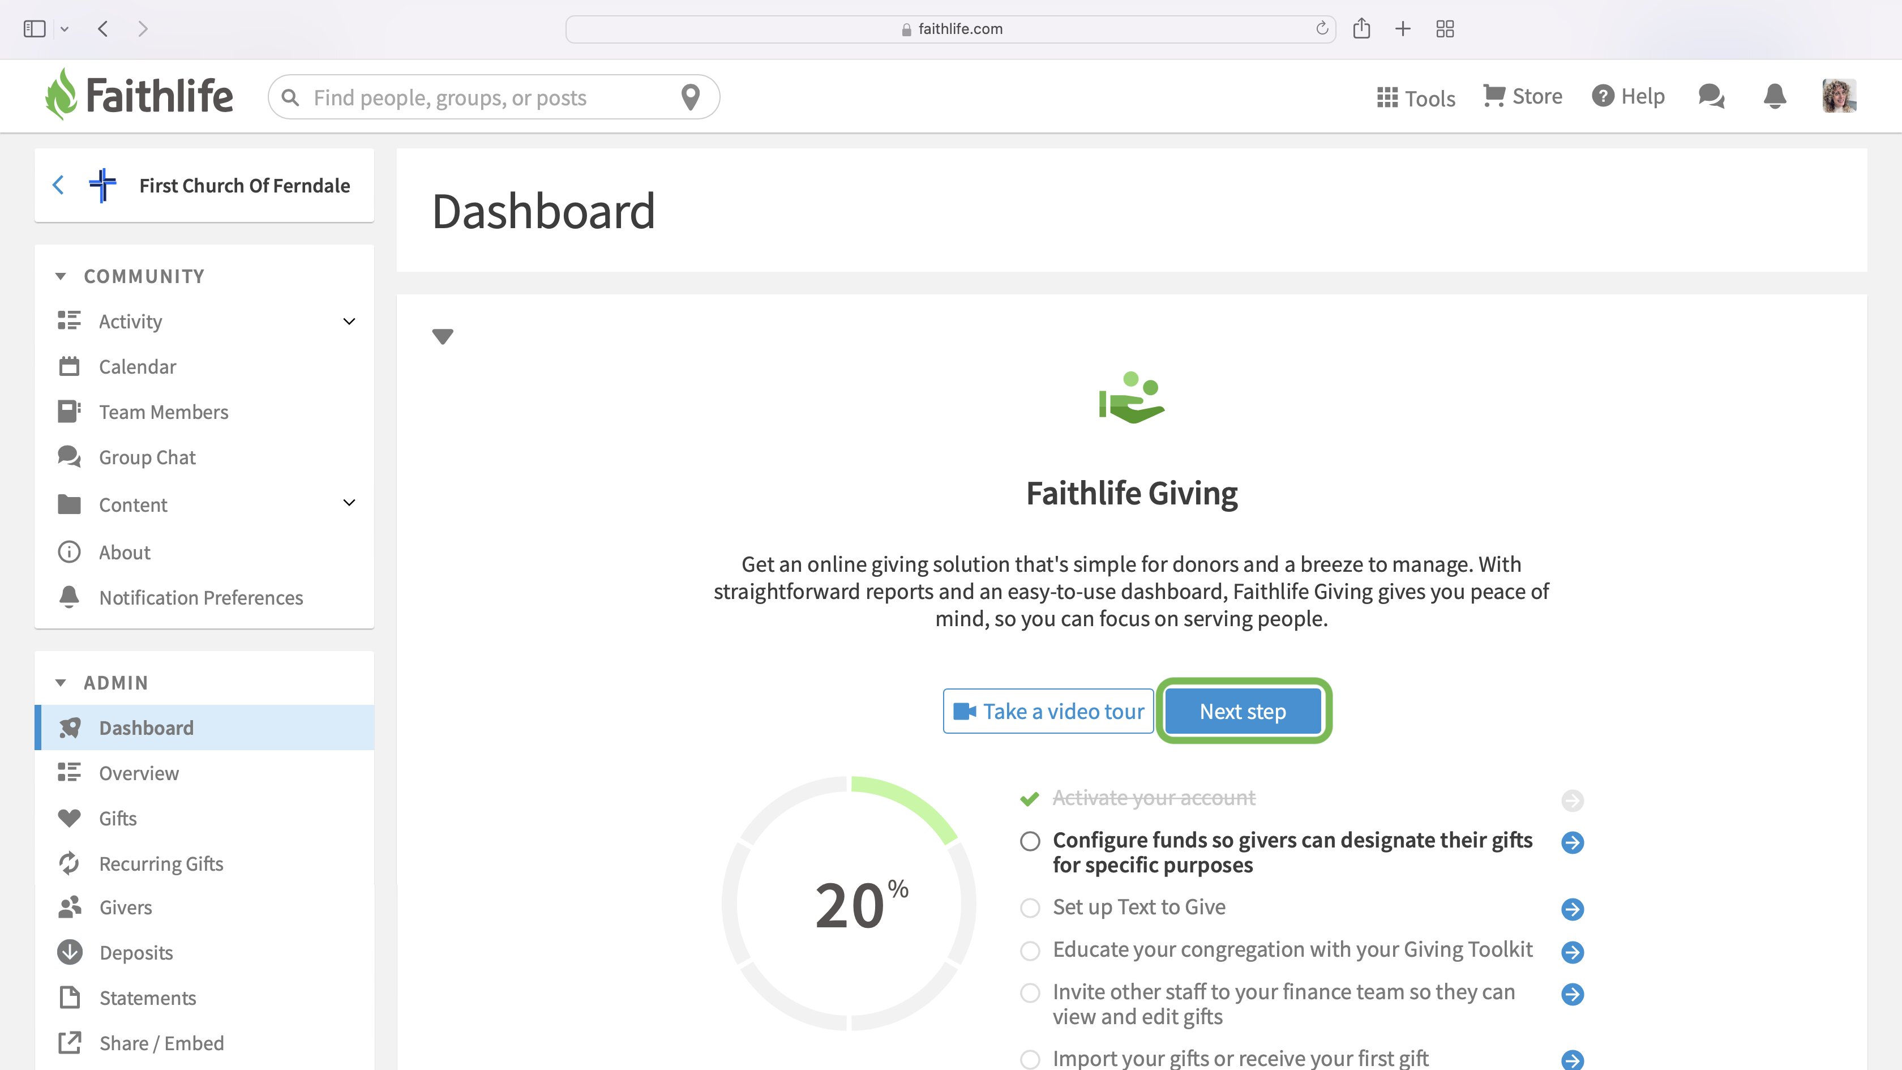The height and width of the screenshot is (1070, 1902).
Task: Click the arrow next to Educate your congregation
Action: pyautogui.click(x=1573, y=952)
